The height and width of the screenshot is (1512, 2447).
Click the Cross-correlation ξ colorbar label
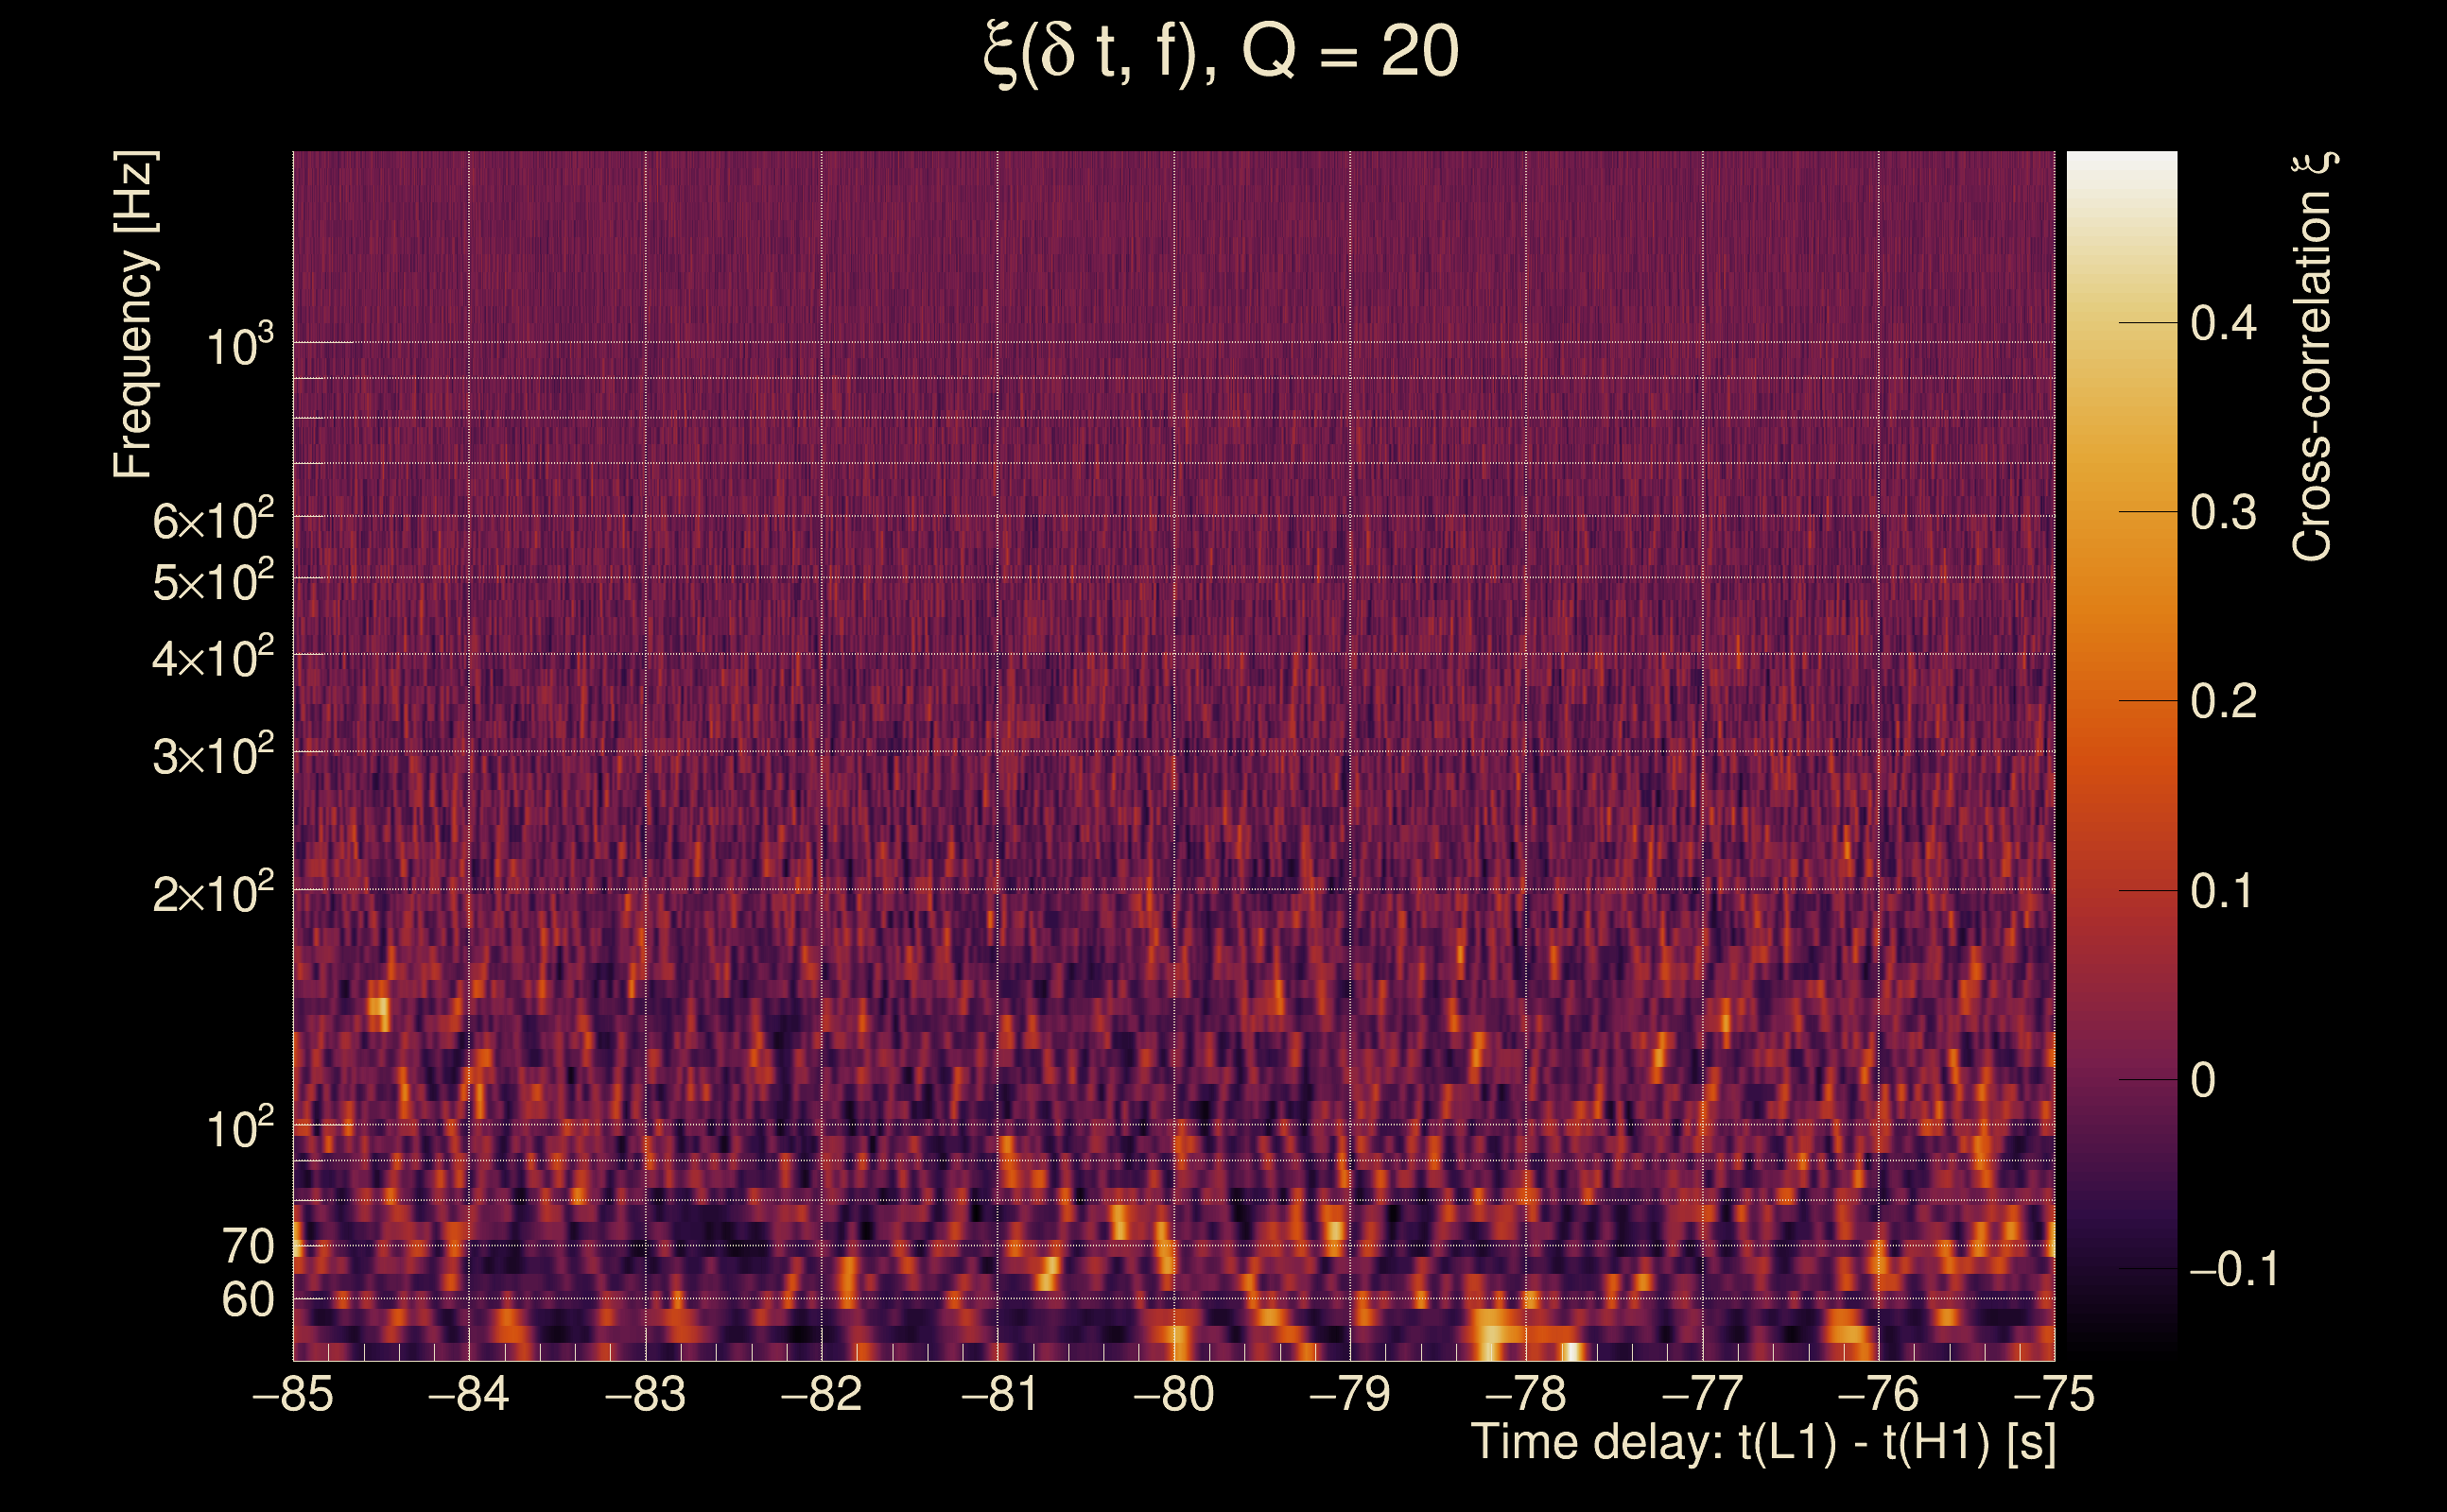tap(2312, 356)
